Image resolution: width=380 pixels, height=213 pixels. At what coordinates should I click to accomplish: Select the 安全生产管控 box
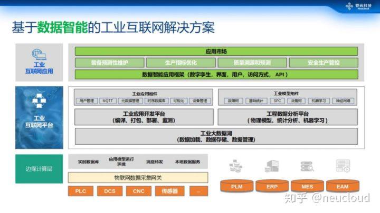pos(324,63)
